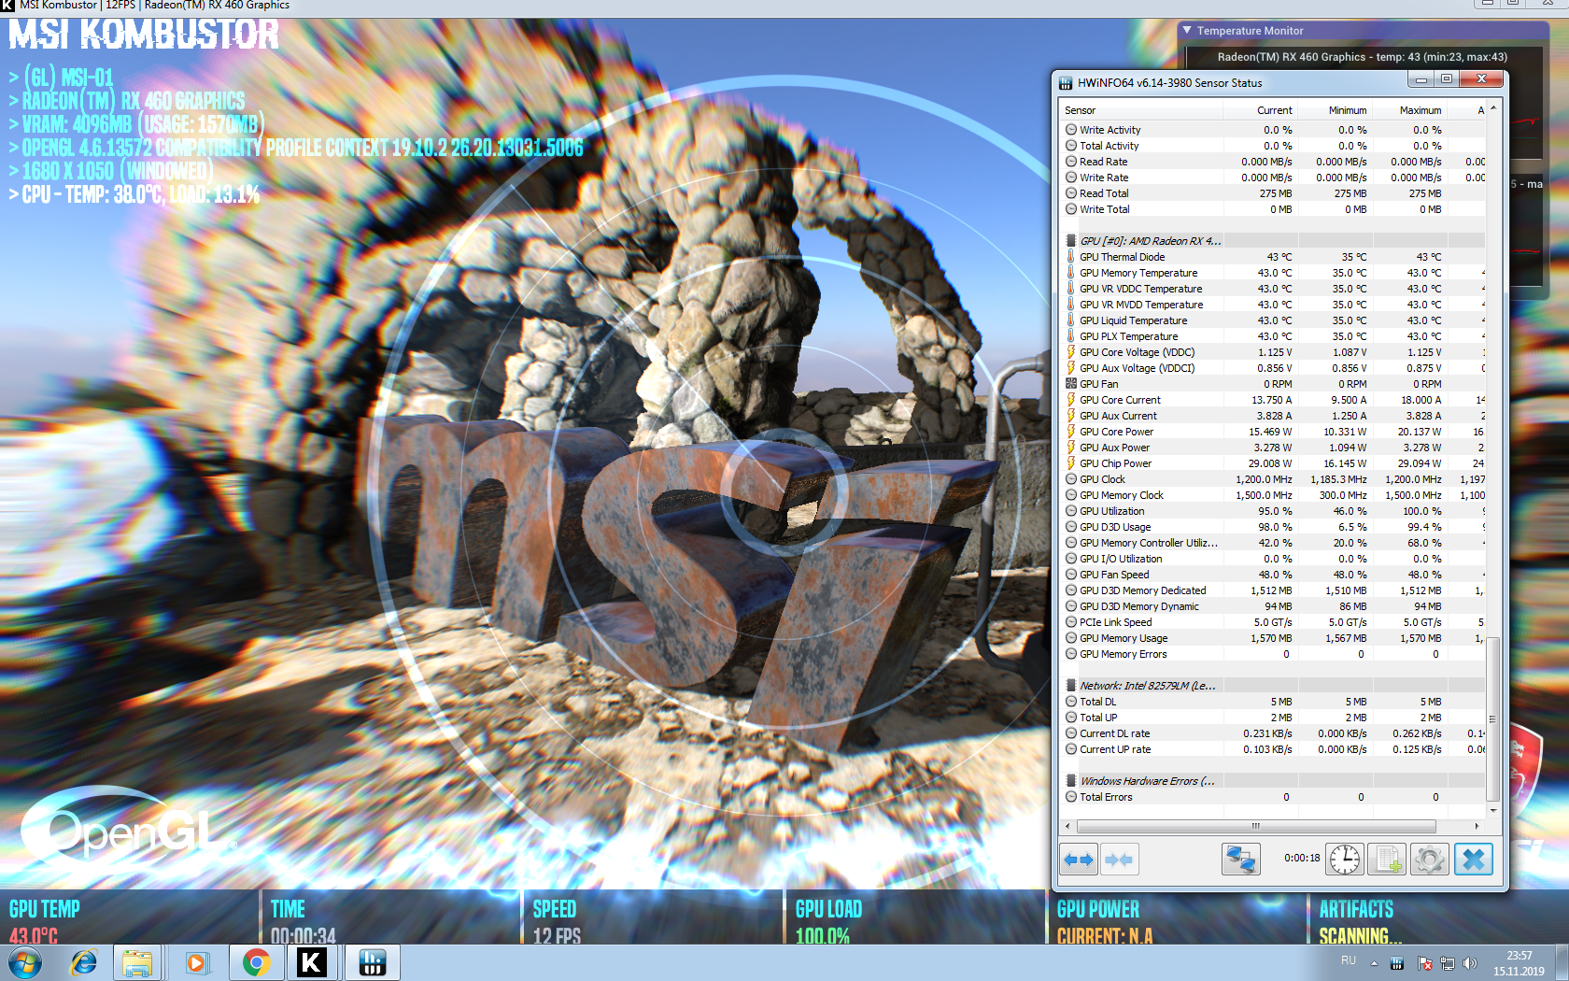Select the Write Activity row
This screenshot has height=981, width=1569.
pyautogui.click(x=1274, y=130)
